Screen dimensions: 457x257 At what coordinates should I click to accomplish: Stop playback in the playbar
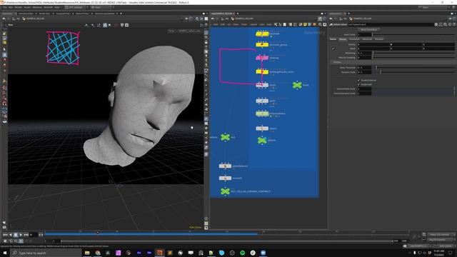pos(16,235)
